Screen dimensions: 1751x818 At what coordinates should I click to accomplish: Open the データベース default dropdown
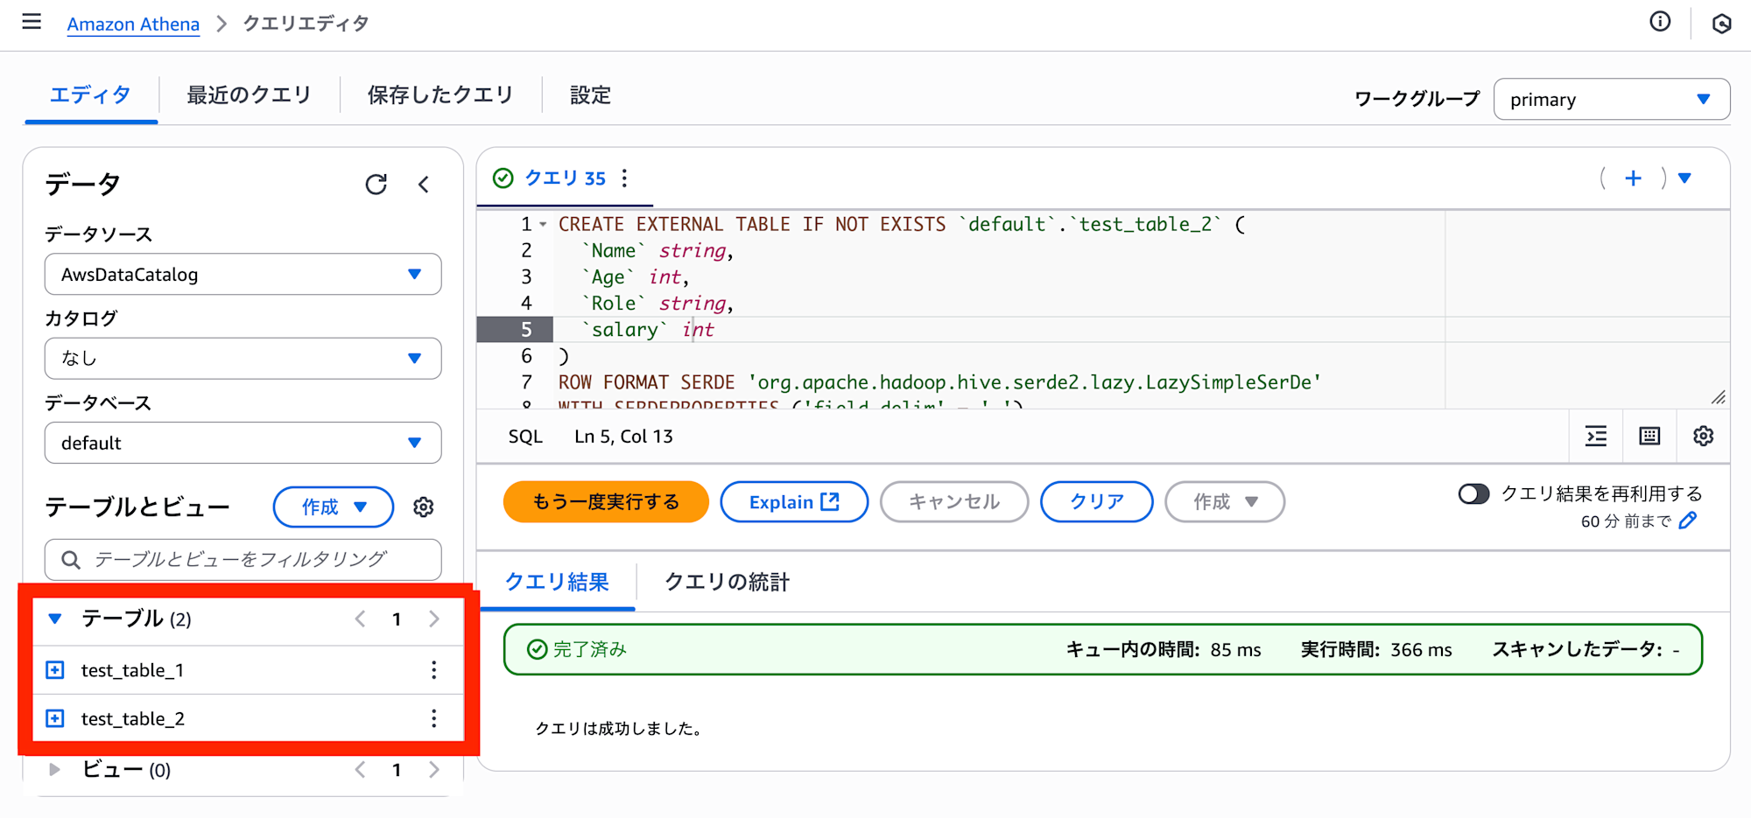[x=243, y=443]
